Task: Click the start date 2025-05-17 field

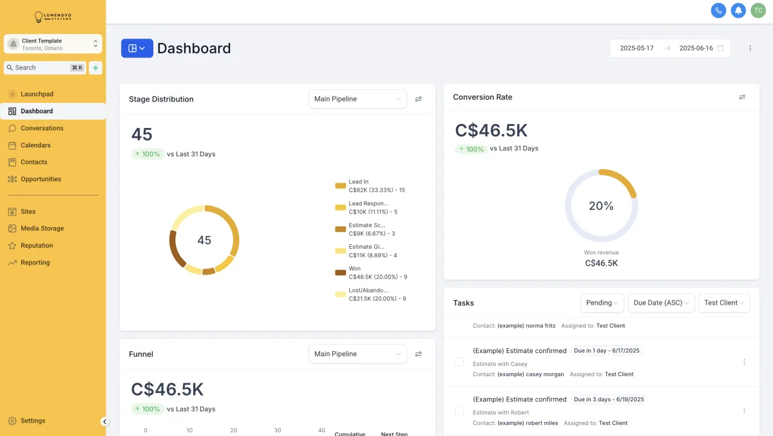Action: click(x=636, y=48)
